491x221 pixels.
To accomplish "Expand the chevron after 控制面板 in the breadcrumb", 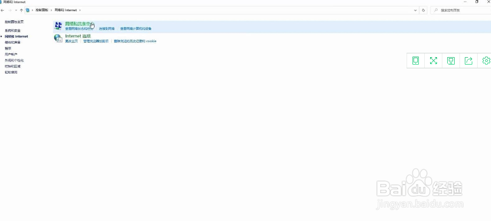I will (51, 10).
